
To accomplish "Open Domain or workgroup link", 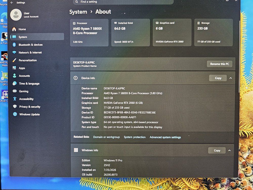I will [x=107, y=137].
